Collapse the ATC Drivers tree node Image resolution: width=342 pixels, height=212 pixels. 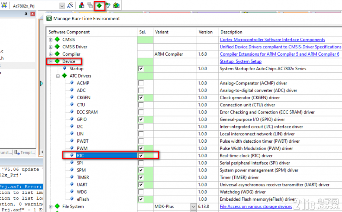pos(58,76)
